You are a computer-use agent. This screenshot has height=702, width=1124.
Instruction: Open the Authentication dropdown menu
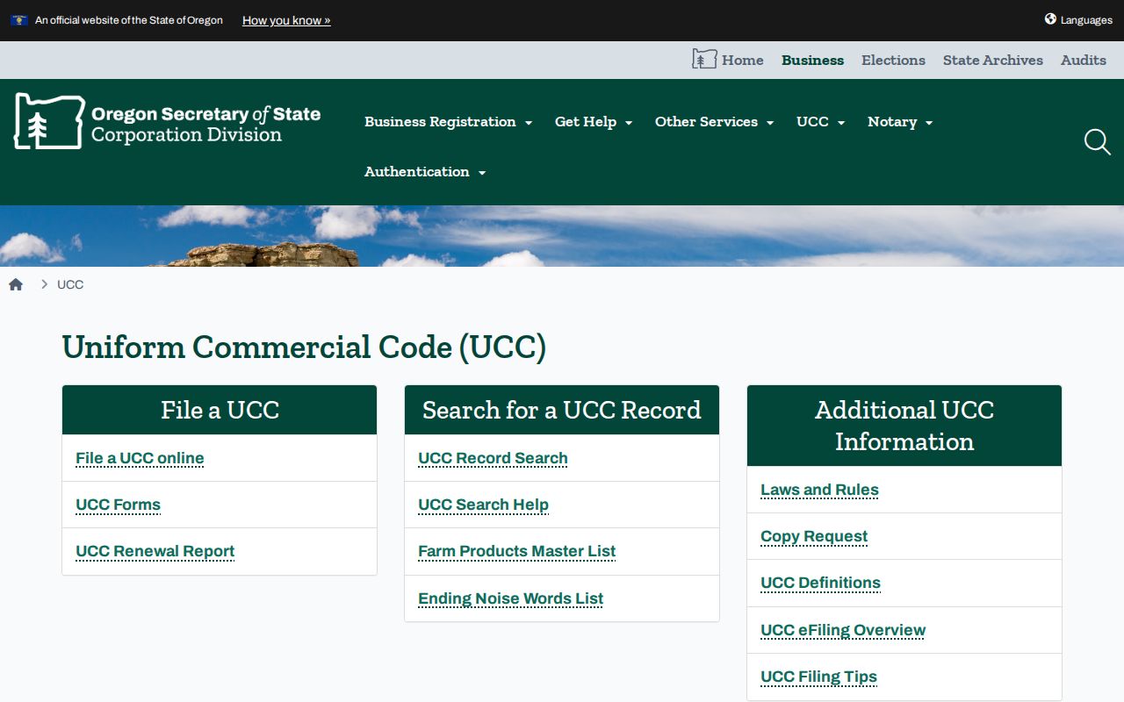425,172
